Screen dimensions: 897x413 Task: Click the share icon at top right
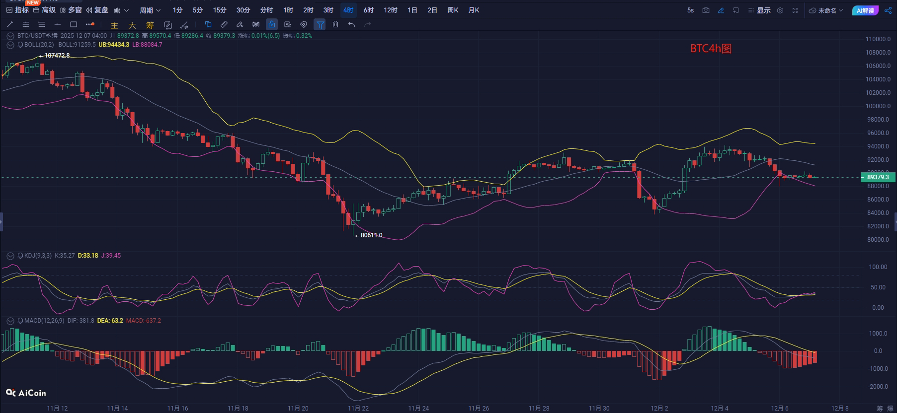coord(888,10)
